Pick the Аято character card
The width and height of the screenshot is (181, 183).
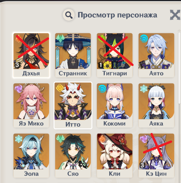click(156, 55)
